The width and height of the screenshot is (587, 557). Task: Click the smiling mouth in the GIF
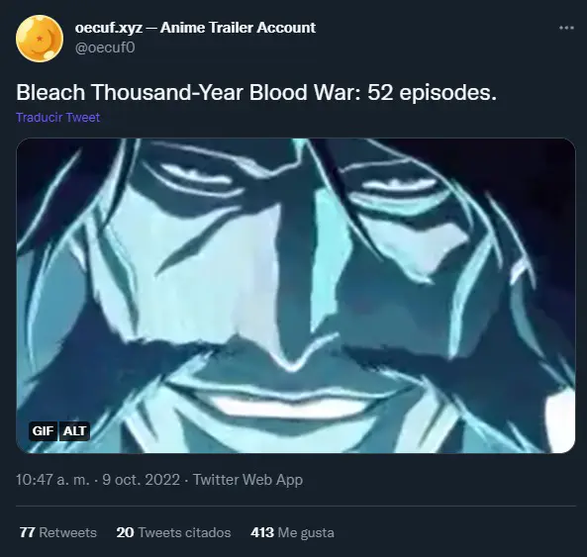pyautogui.click(x=290, y=402)
